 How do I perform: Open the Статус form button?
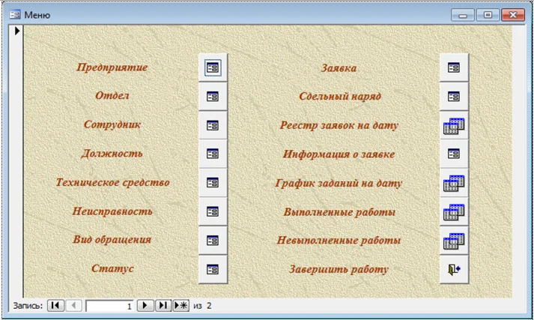point(213,270)
